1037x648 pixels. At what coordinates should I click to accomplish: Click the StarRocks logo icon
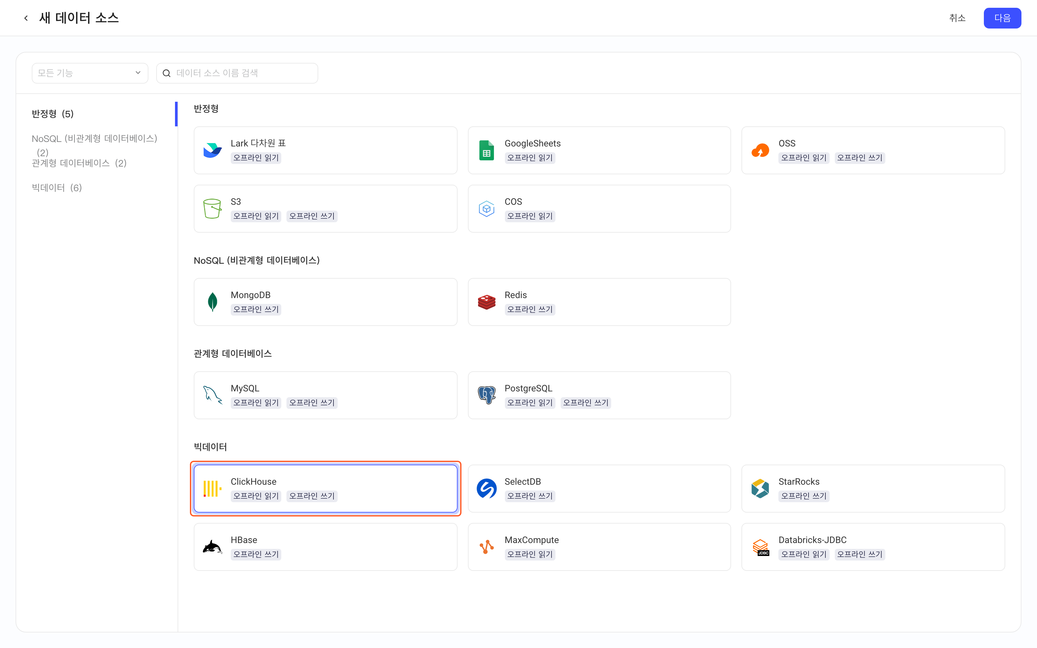pos(760,489)
